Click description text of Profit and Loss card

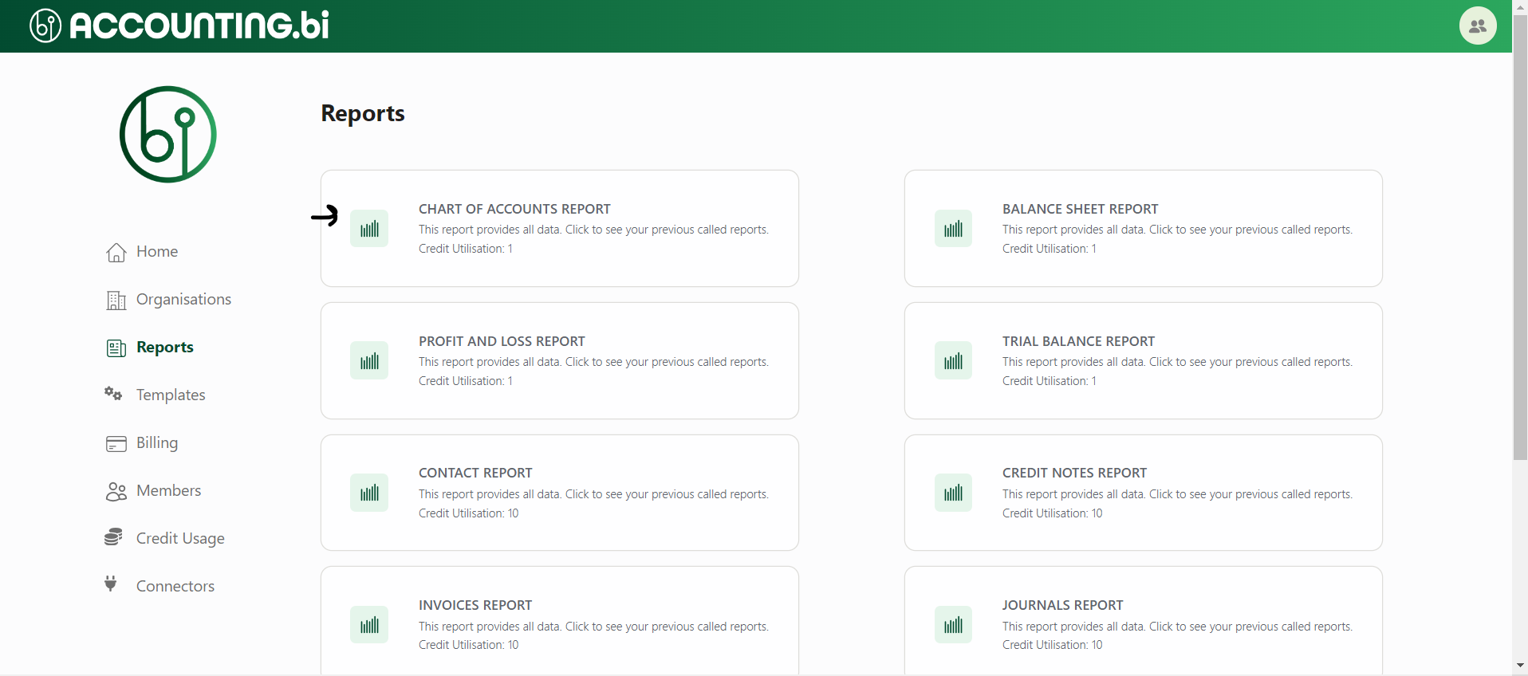click(x=593, y=362)
